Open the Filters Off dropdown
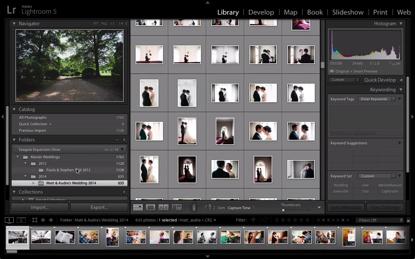Screen dimensions: 415x259 coord(379,220)
